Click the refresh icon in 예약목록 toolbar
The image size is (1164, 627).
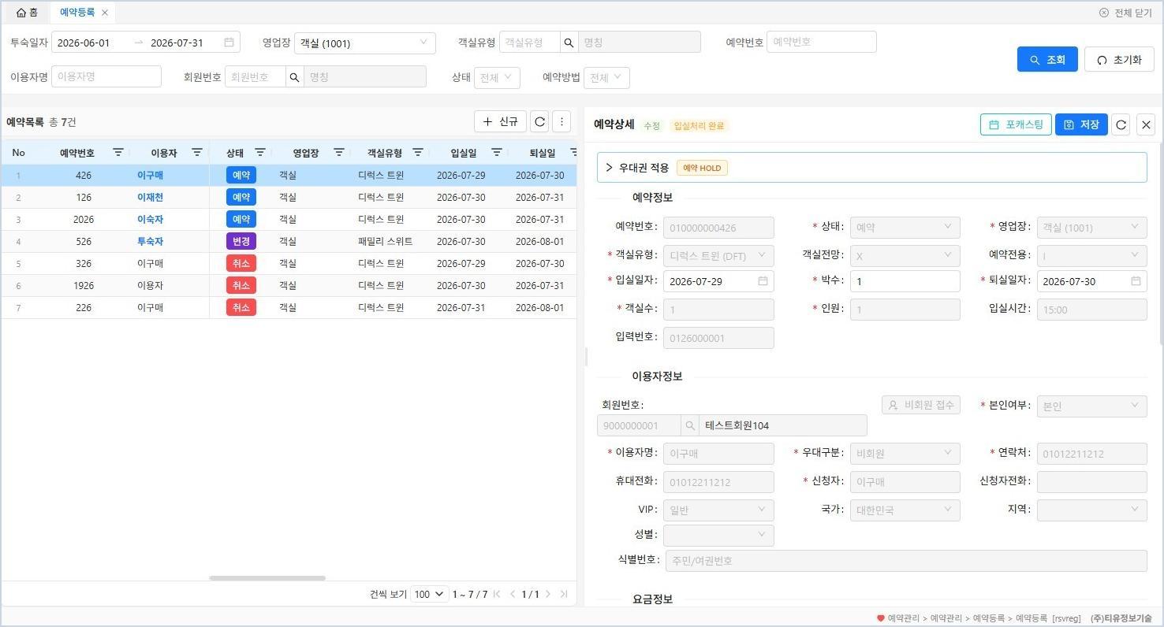[539, 121]
